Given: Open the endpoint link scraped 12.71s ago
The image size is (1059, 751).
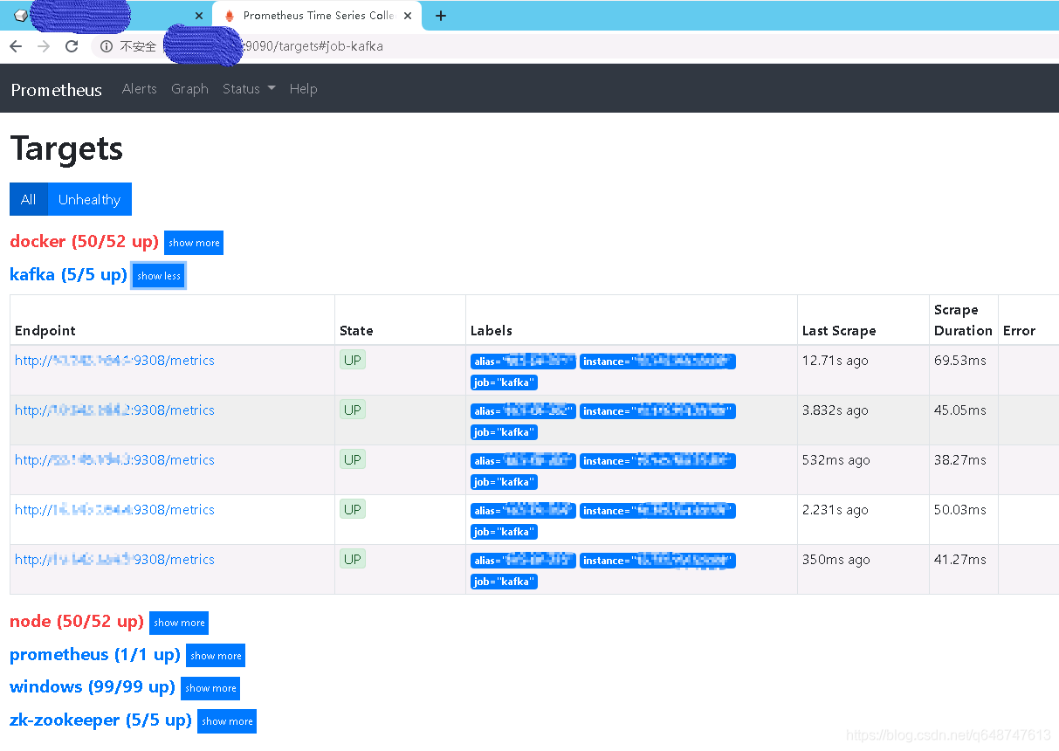Looking at the screenshot, I should 114,360.
